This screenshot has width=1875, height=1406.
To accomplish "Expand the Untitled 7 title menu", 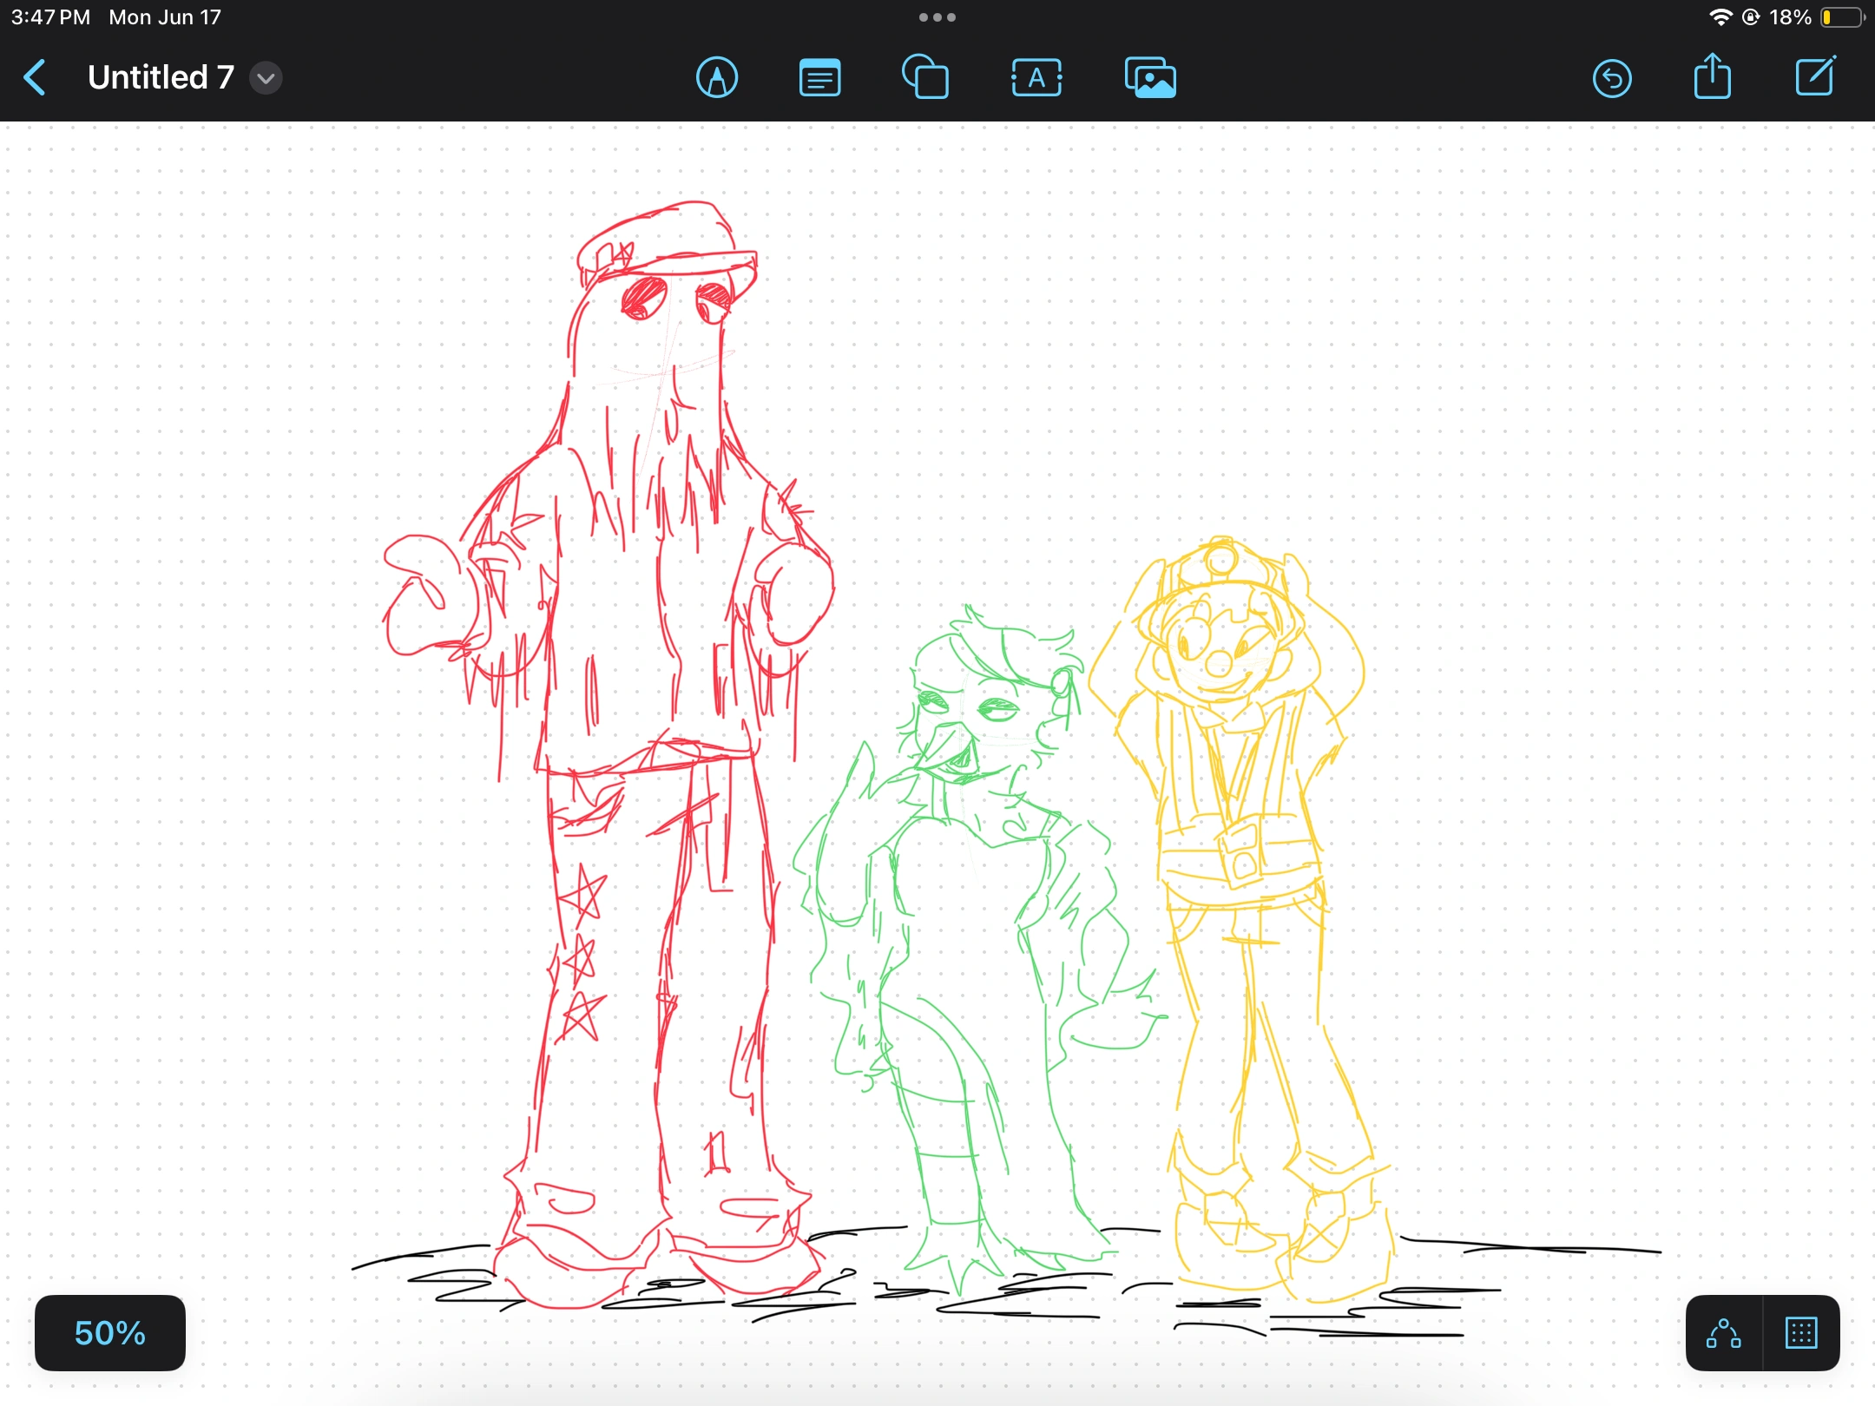I will pyautogui.click(x=266, y=78).
